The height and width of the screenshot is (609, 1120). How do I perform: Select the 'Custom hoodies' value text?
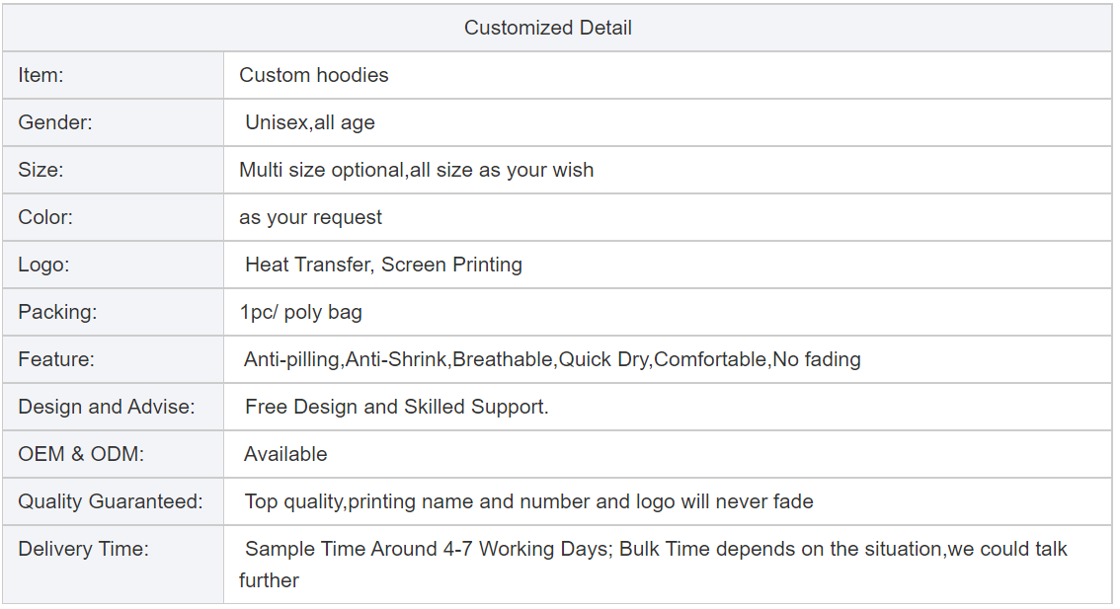tap(314, 75)
